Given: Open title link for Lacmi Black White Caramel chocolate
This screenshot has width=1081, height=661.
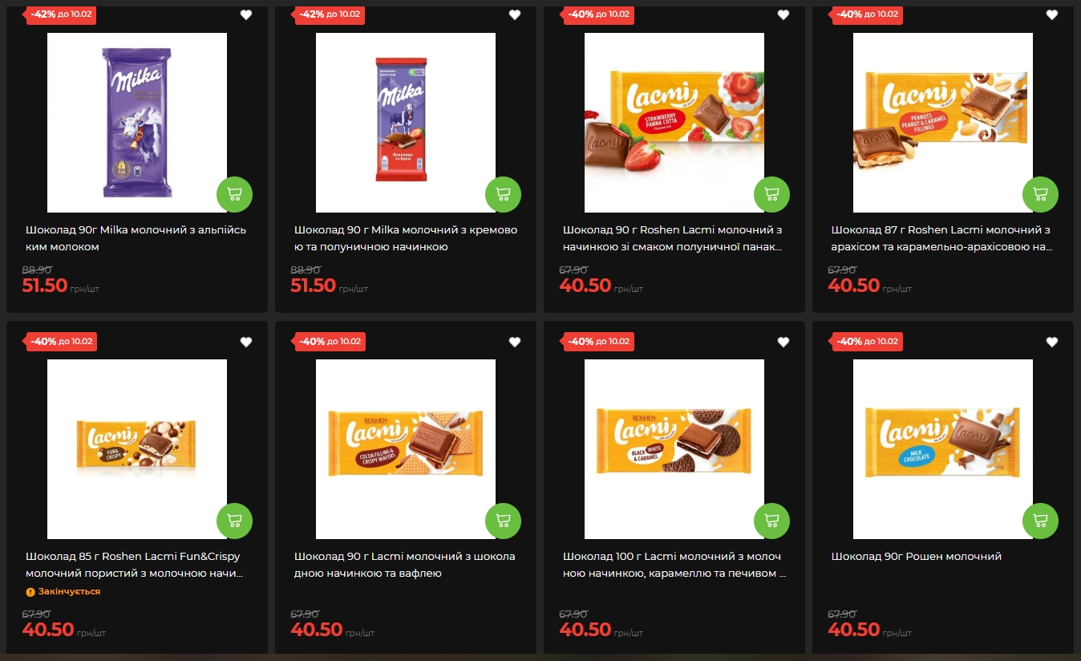Looking at the screenshot, I should pyautogui.click(x=674, y=565).
